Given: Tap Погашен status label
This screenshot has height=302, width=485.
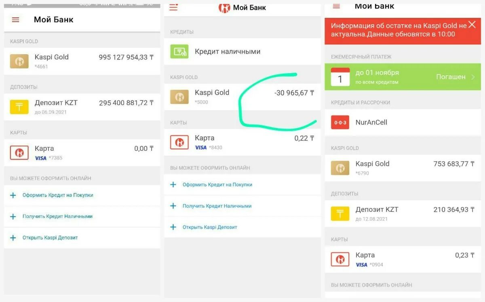Looking at the screenshot, I should (x=451, y=77).
